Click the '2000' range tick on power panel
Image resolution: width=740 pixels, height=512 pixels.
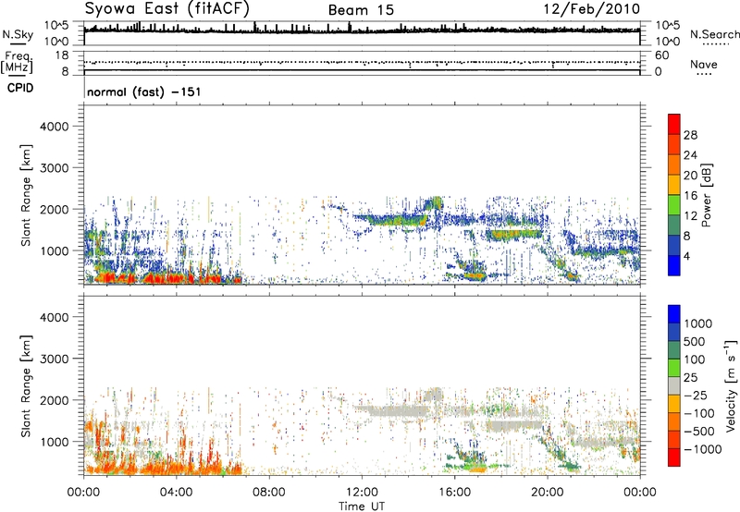(55, 210)
